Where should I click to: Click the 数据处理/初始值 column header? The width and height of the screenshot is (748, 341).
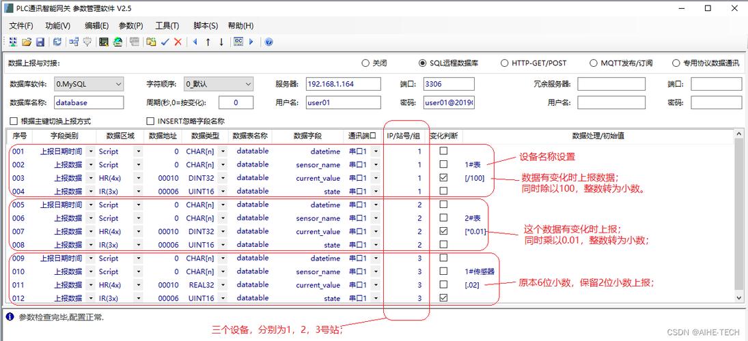click(598, 136)
